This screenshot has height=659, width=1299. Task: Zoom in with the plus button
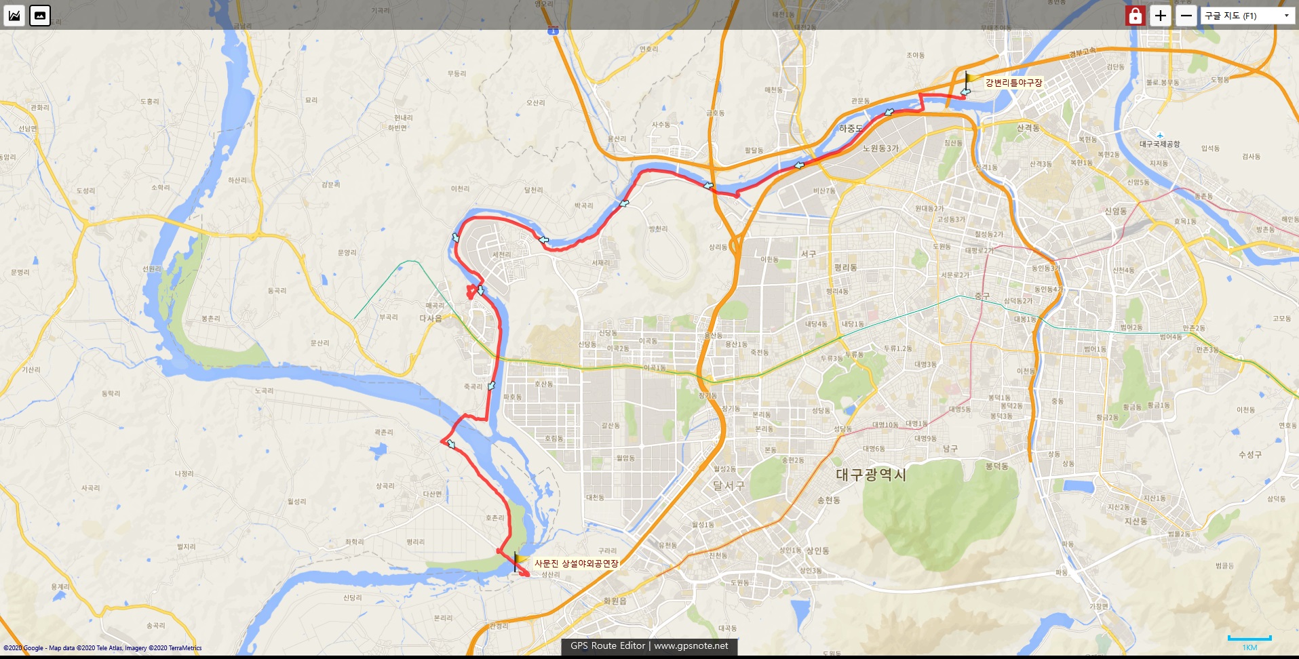pos(1161,16)
